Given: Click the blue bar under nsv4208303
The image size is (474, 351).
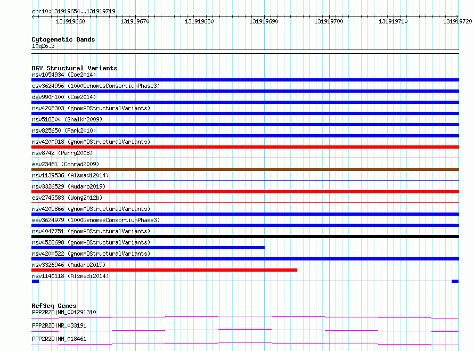Looking at the screenshot, I should point(245,113).
